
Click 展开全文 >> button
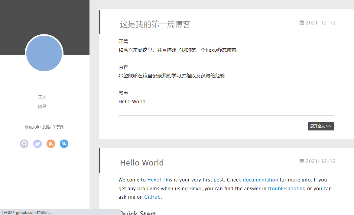coord(321,126)
